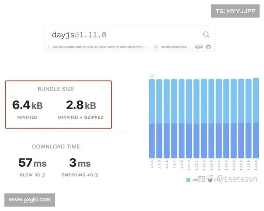Screen dimensions: 264x211
Task: Click the info icon next to Emerging 4G
Action: (96, 175)
